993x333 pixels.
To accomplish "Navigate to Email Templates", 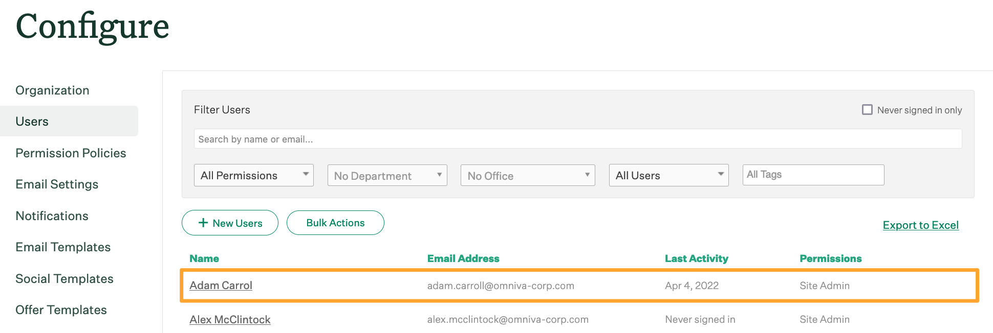I will (x=63, y=247).
